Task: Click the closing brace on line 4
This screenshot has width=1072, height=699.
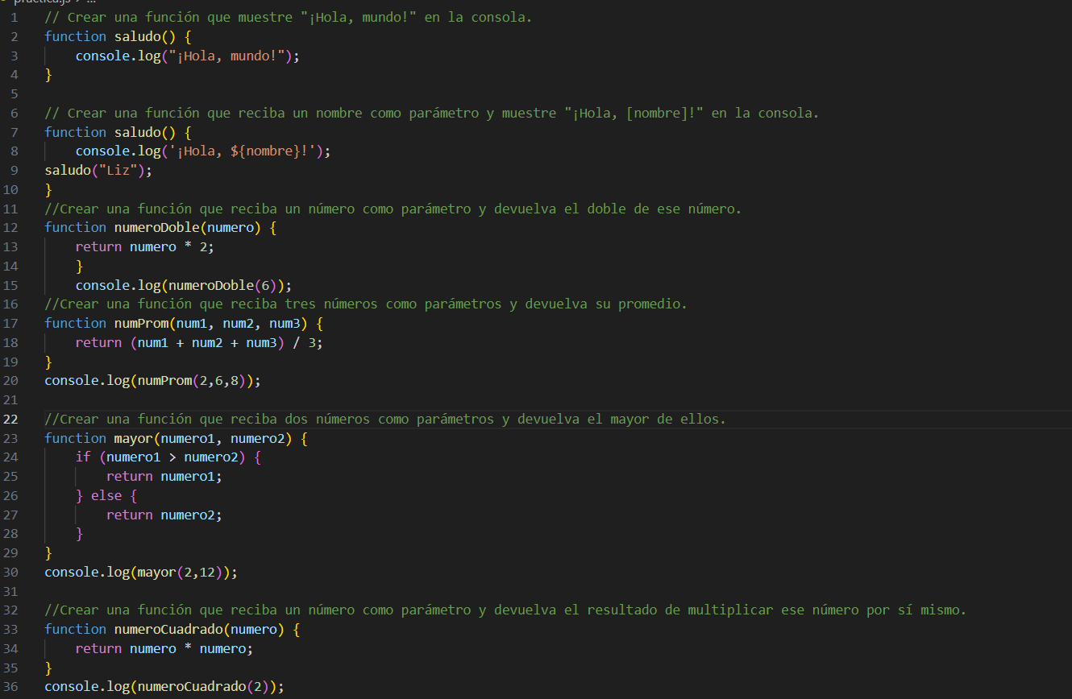Action: [48, 75]
